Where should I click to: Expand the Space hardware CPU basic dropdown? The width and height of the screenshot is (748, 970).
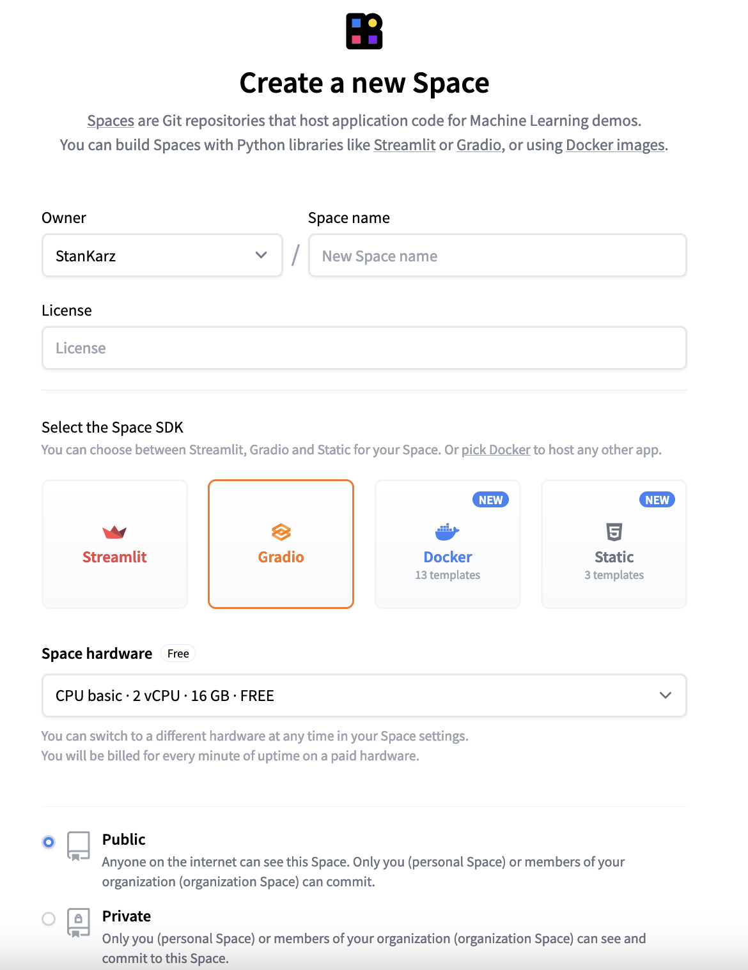364,695
